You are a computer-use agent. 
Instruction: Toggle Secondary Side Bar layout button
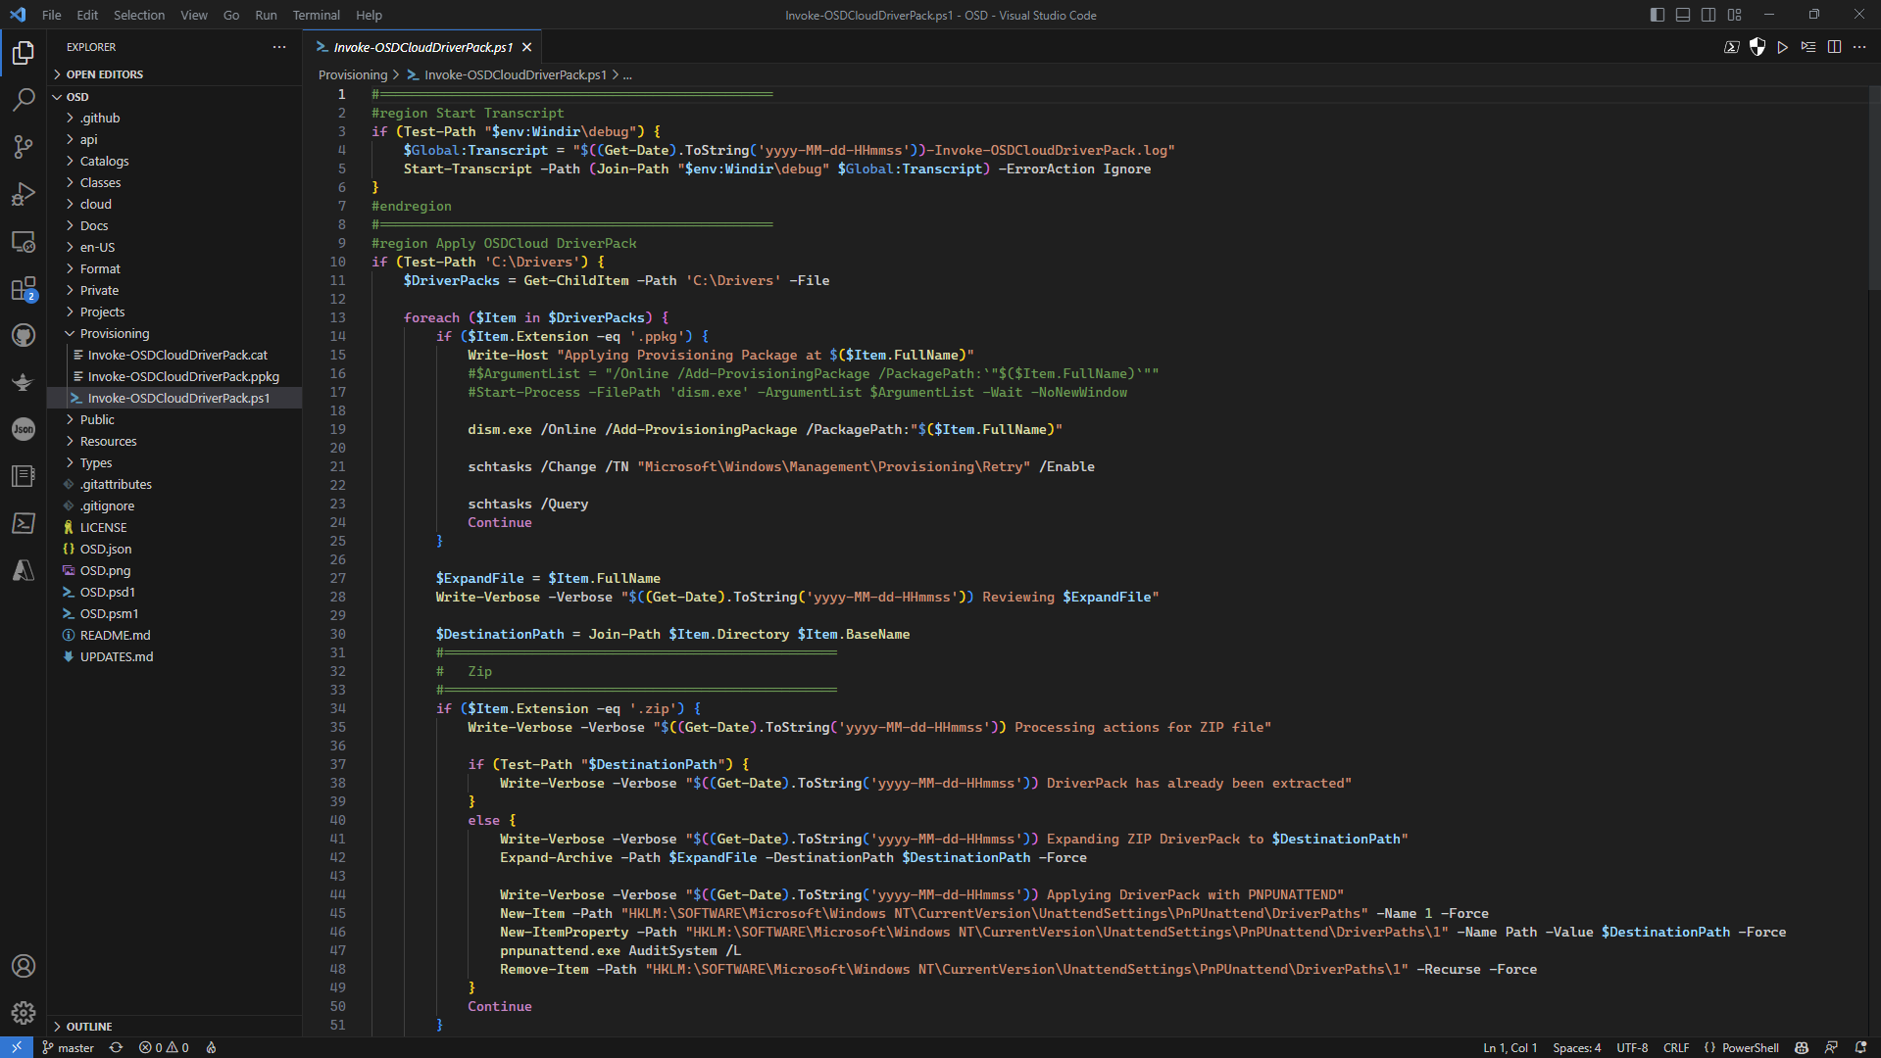point(1708,15)
